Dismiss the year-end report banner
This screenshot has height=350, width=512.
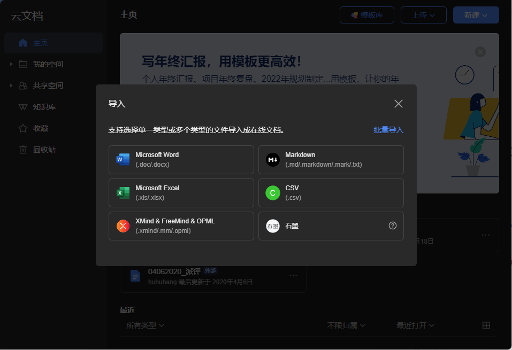click(480, 52)
